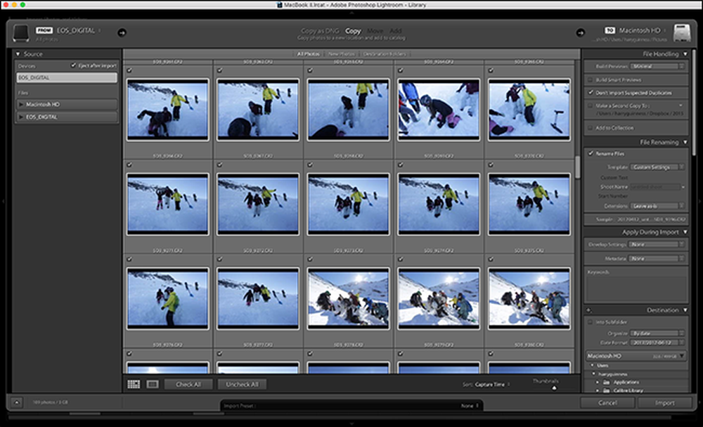The width and height of the screenshot is (703, 427).
Task: Show New Photos tab
Action: 341,54
